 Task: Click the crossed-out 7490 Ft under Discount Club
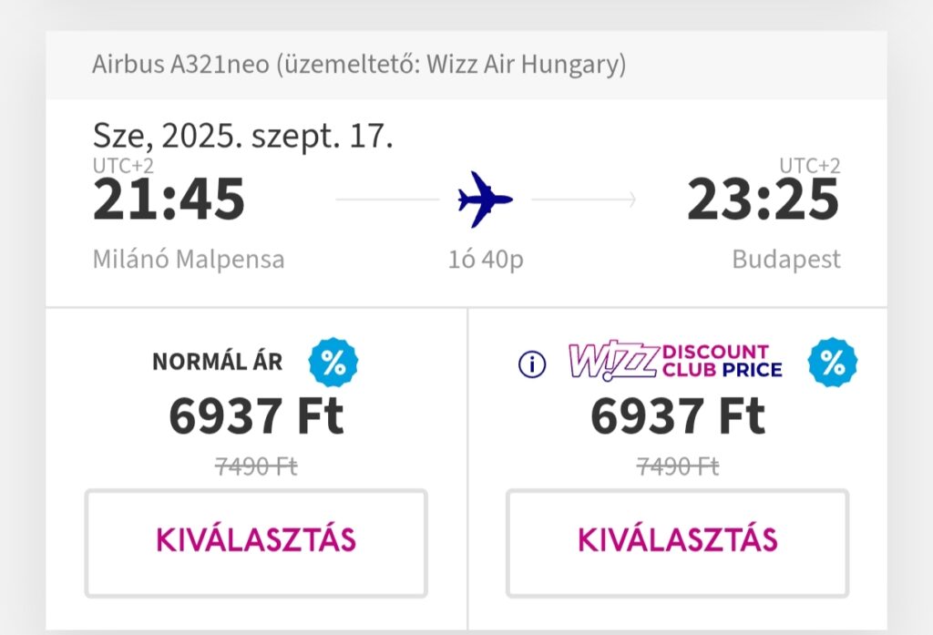[x=678, y=466]
